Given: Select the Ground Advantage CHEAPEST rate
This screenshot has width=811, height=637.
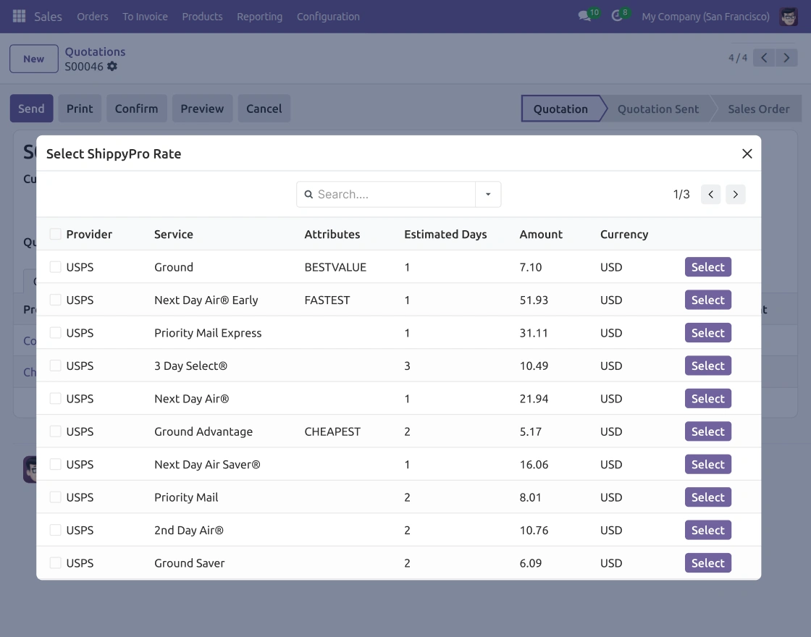Looking at the screenshot, I should [x=707, y=431].
